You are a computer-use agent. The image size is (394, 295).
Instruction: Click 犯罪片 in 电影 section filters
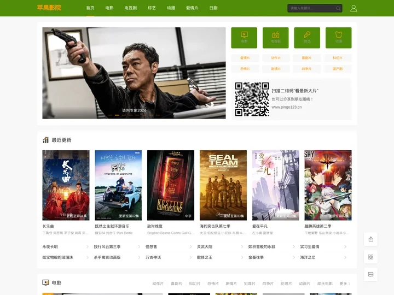pyautogui.click(x=250, y=284)
